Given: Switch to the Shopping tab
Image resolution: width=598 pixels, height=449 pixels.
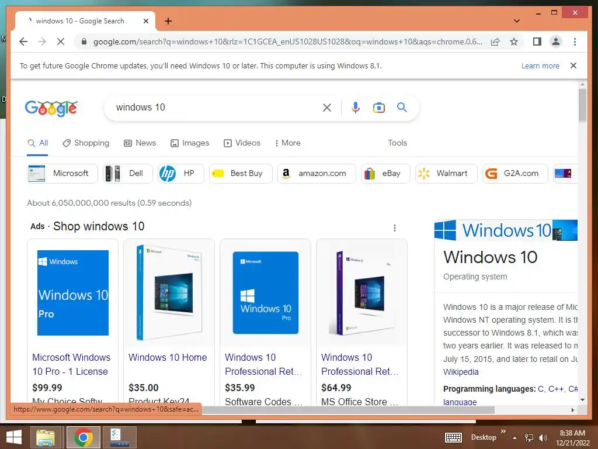Looking at the screenshot, I should click(x=86, y=143).
